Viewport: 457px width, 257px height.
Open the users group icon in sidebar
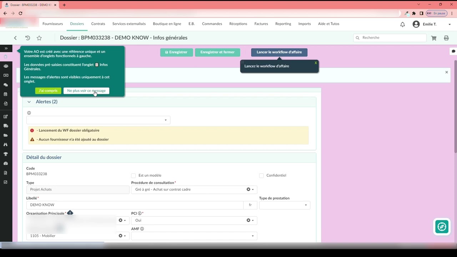point(6,66)
